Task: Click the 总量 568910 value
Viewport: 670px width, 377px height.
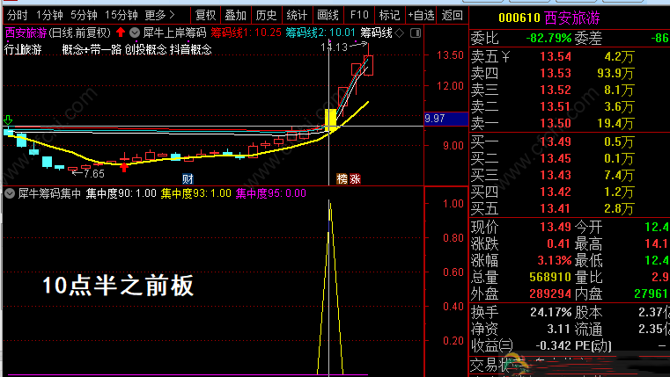Action: (550, 277)
